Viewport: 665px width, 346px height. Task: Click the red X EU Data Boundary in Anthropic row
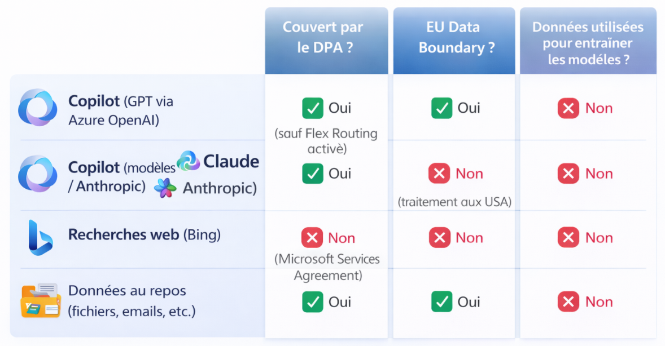pyautogui.click(x=439, y=174)
